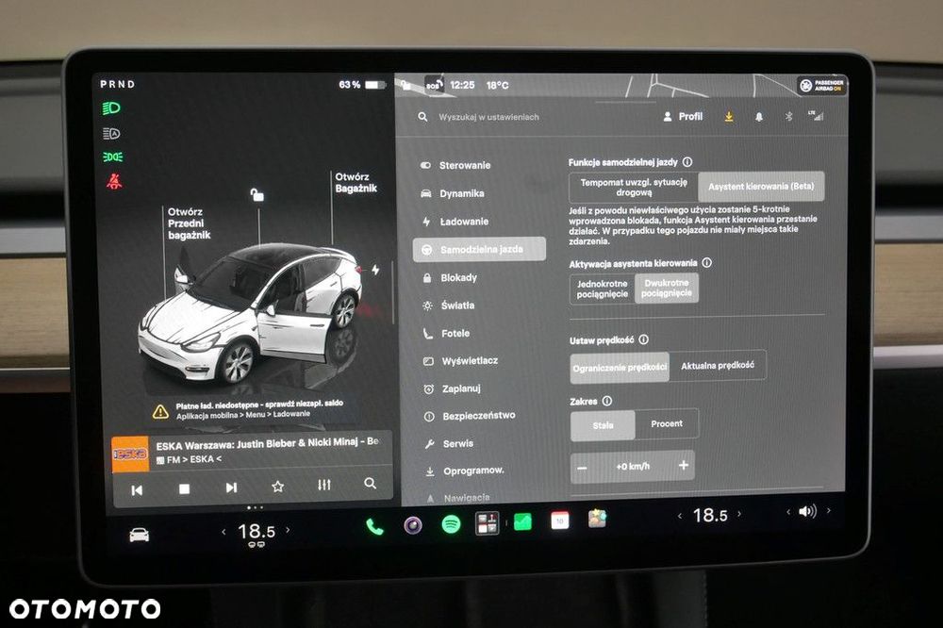Select Stała offset option
The image size is (943, 628).
(603, 425)
